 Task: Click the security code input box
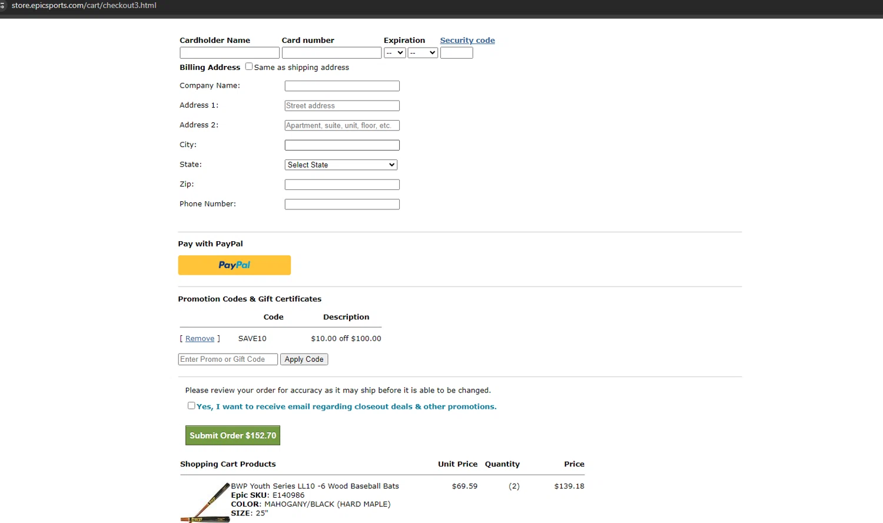[x=456, y=53]
